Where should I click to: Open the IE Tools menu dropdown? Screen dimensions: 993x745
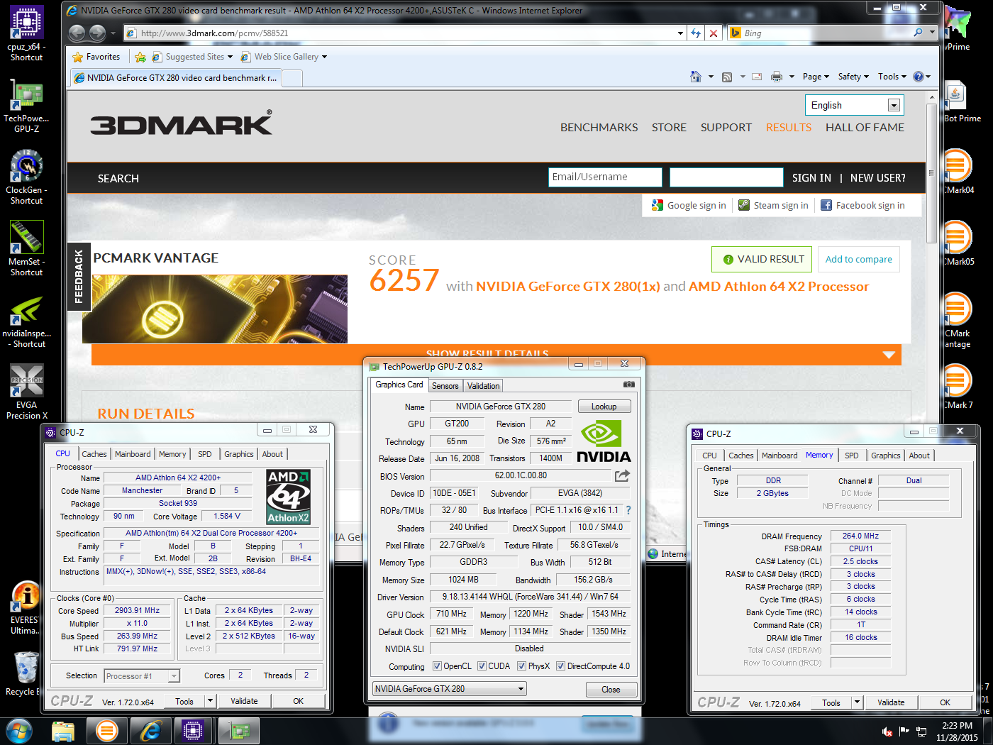pyautogui.click(x=892, y=77)
